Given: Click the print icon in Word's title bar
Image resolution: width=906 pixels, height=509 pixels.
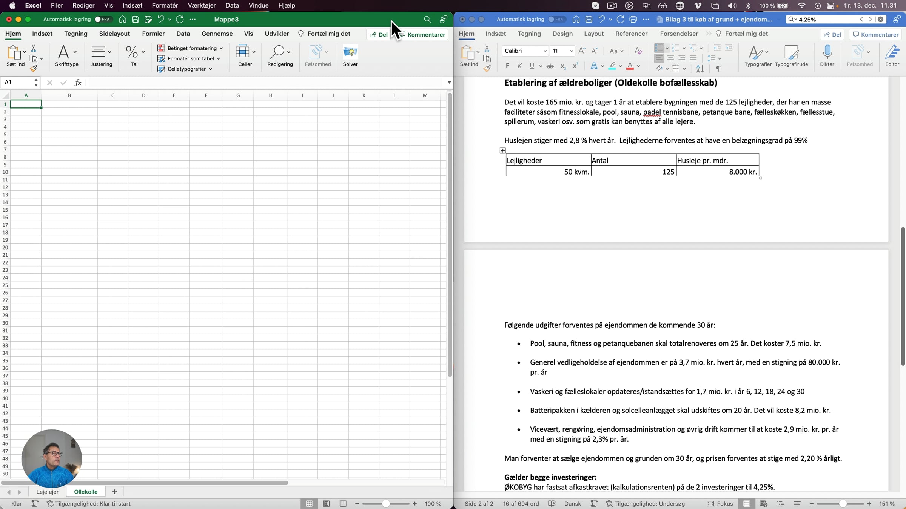Looking at the screenshot, I should pyautogui.click(x=633, y=19).
